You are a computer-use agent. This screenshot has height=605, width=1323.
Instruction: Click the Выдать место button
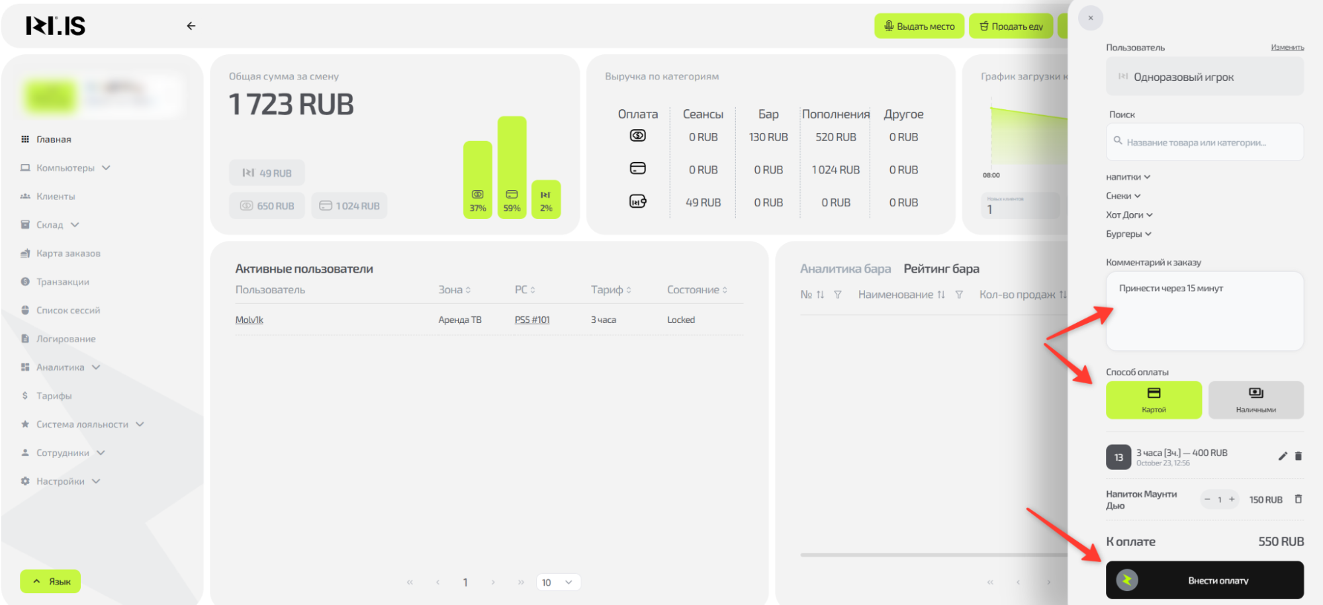[919, 26]
